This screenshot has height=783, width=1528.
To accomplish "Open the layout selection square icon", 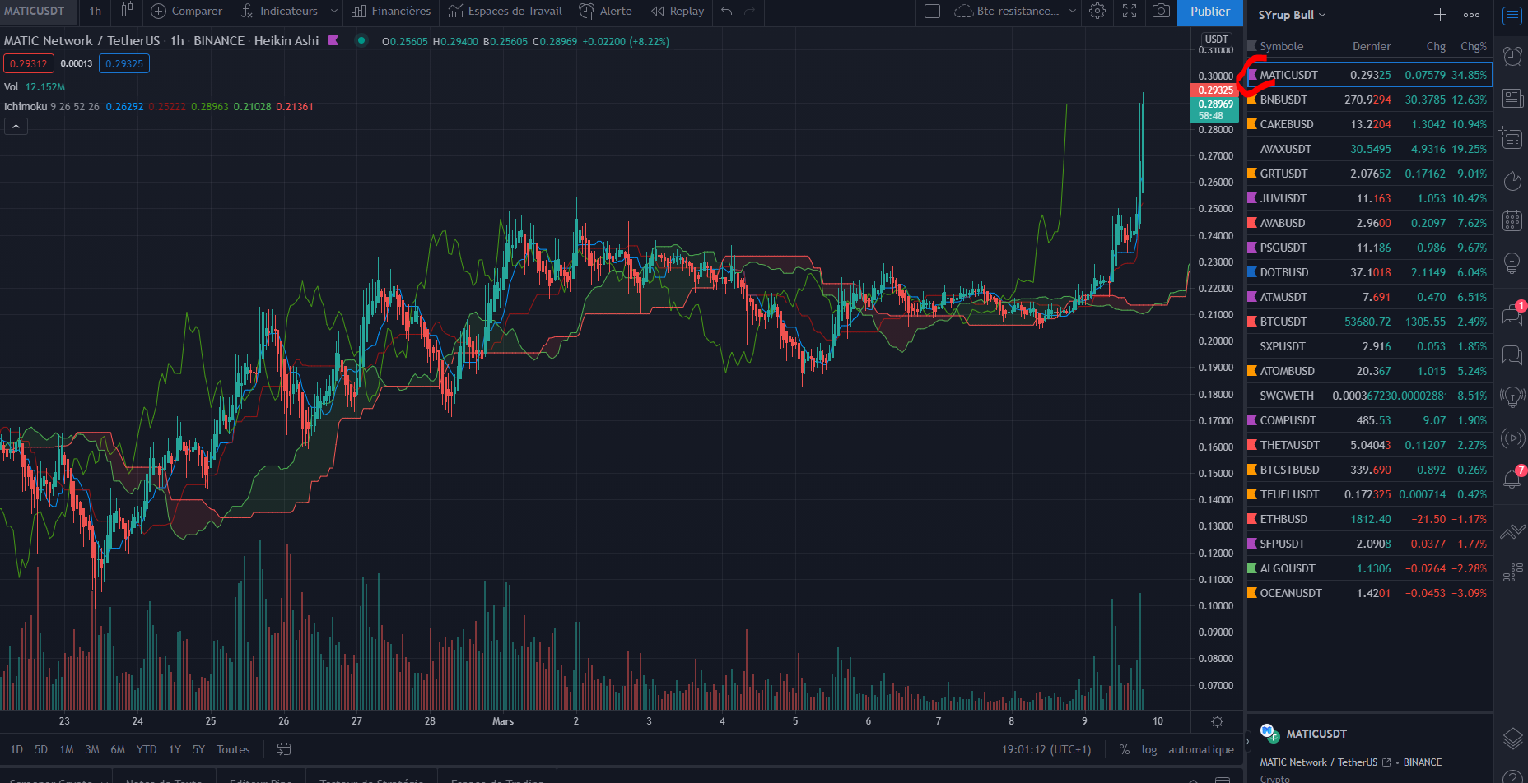I will click(x=932, y=11).
